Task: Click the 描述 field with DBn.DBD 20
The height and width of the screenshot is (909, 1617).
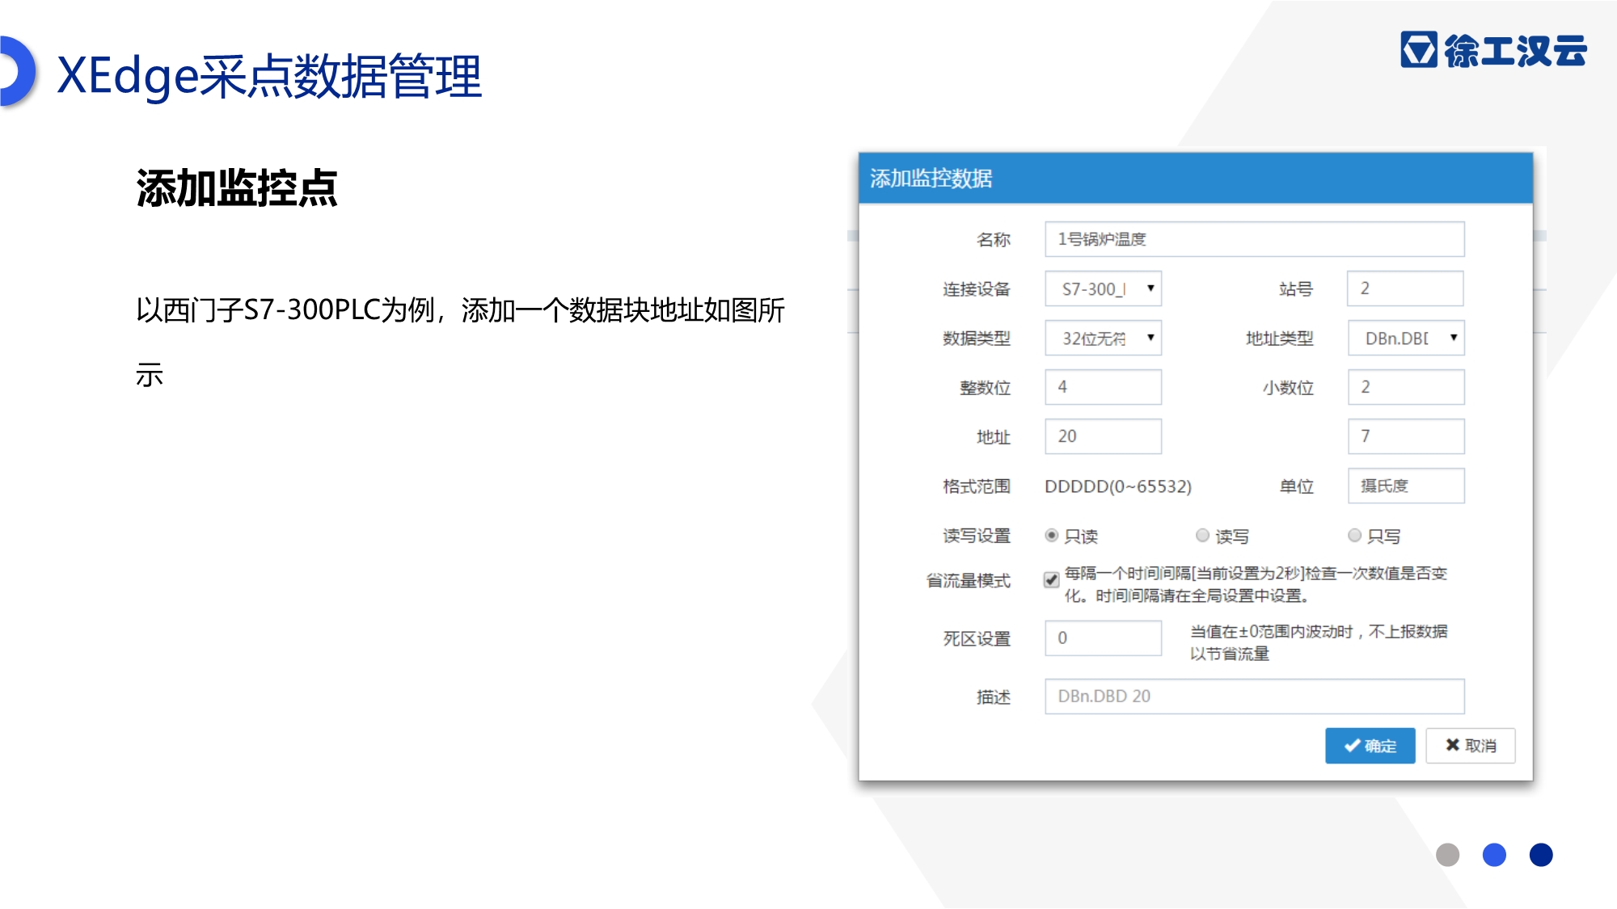Action: [x=1254, y=696]
